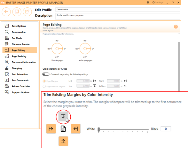This screenshot has width=188, height=148.
Task: Click the White-to-Black intensity slider handle
Action: pyautogui.click(x=99, y=129)
